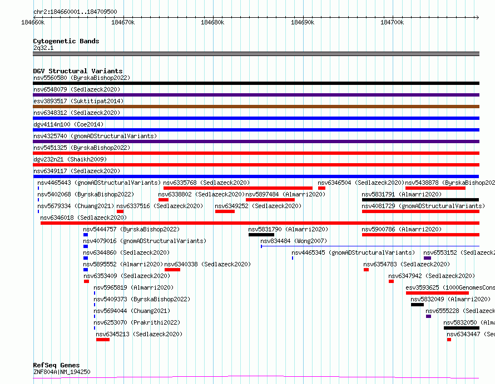Image resolution: width=495 pixels, height=384 pixels.
Task: Click the nsv6553152 variant label
Action: tap(459, 252)
